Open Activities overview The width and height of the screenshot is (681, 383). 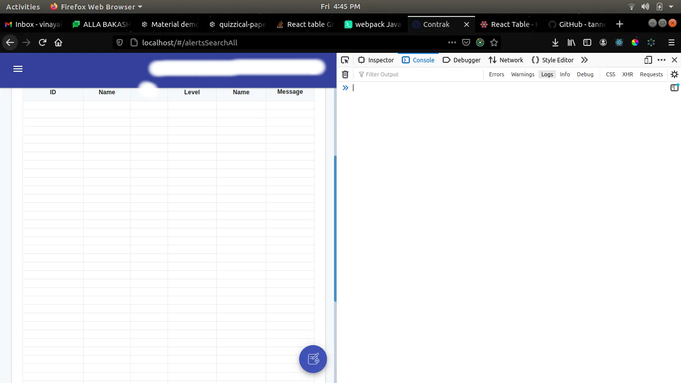(x=23, y=6)
